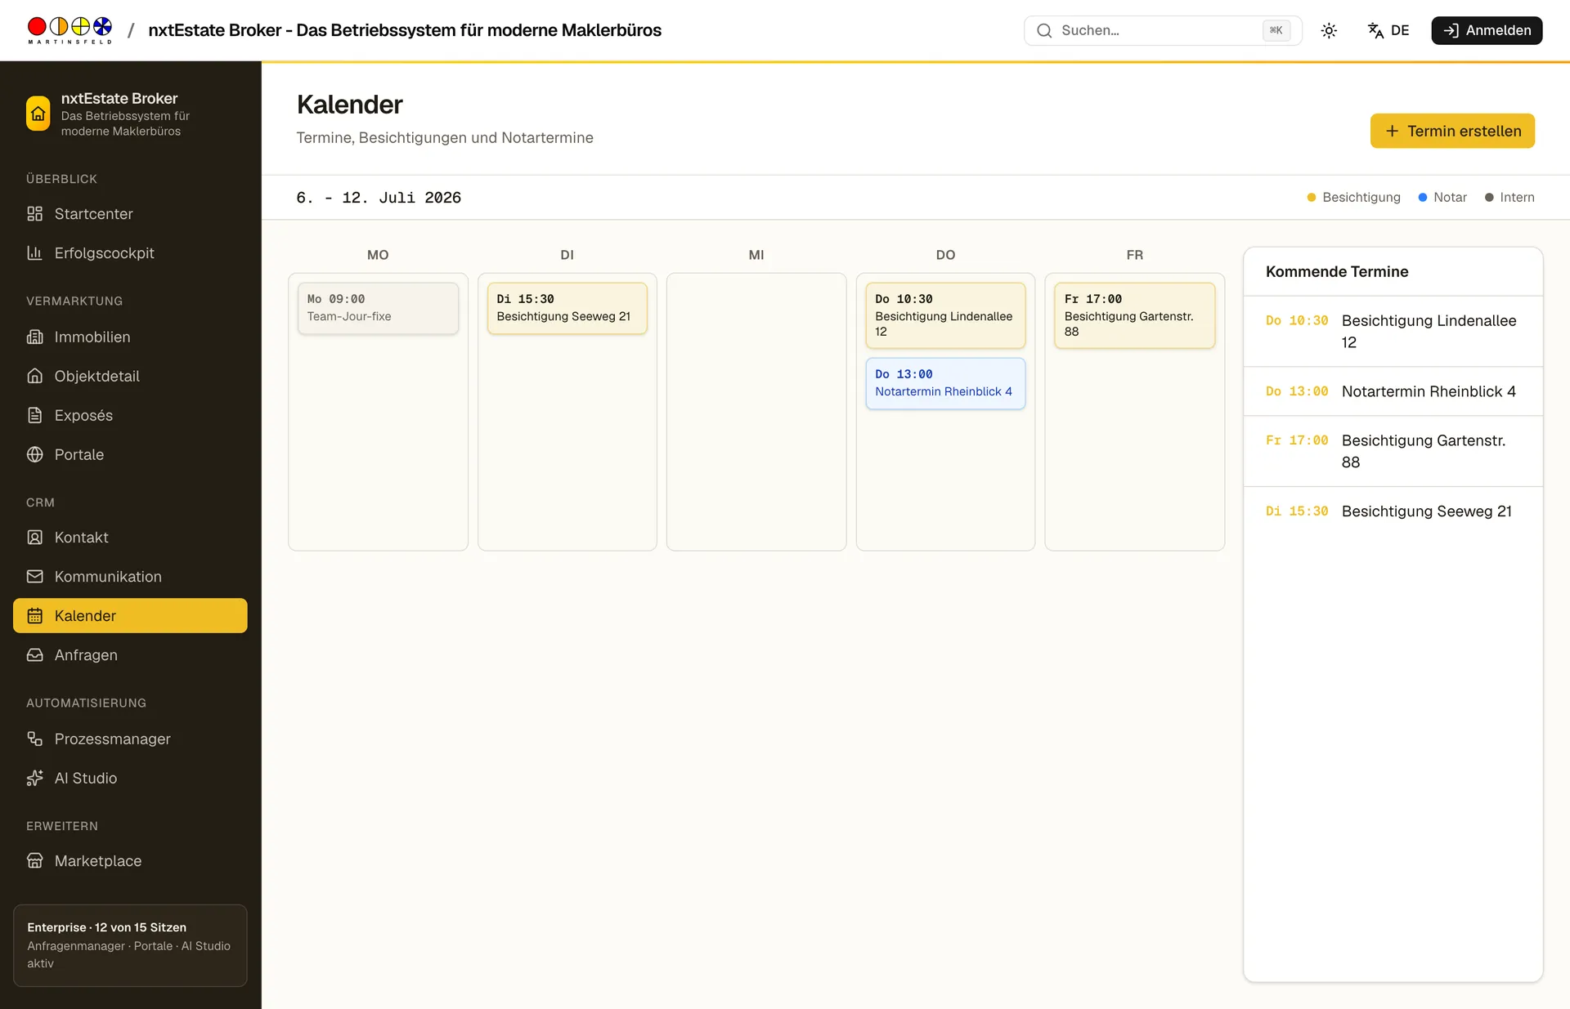Click the AI Studio sparkle icon

34,778
